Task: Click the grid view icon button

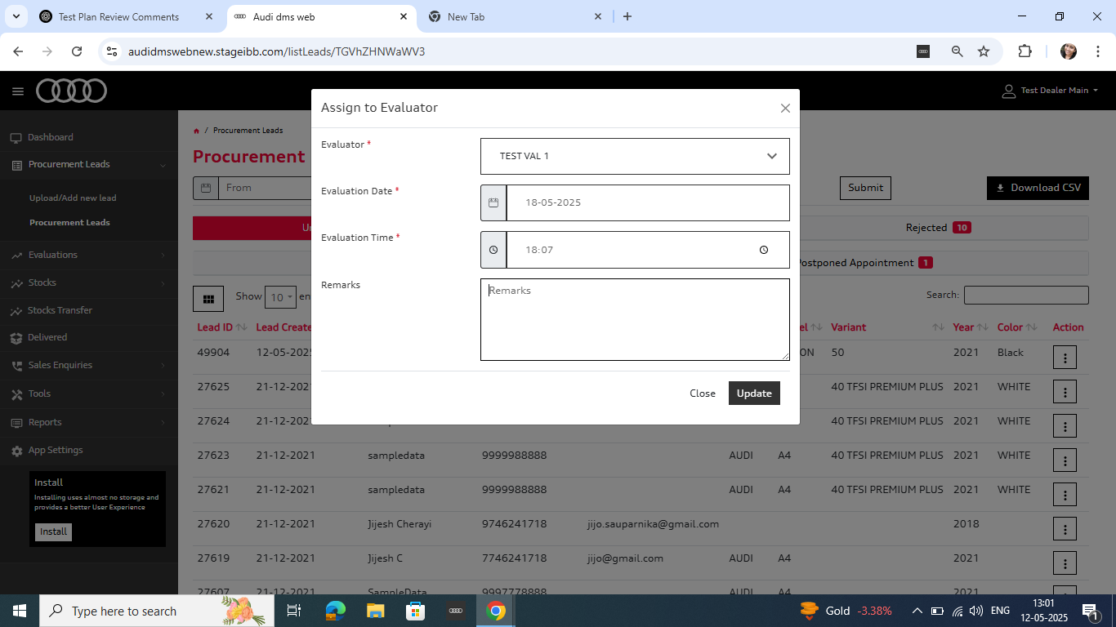Action: [x=208, y=299]
